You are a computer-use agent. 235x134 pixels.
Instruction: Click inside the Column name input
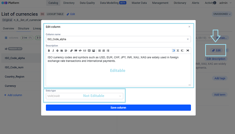click(115, 39)
